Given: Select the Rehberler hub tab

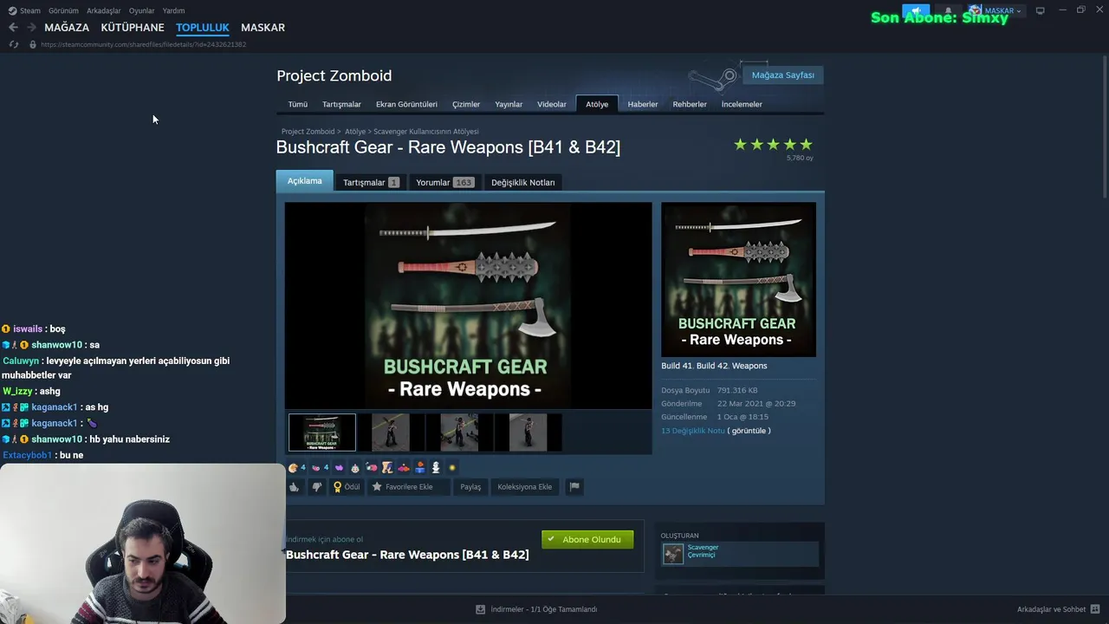Looking at the screenshot, I should [690, 104].
